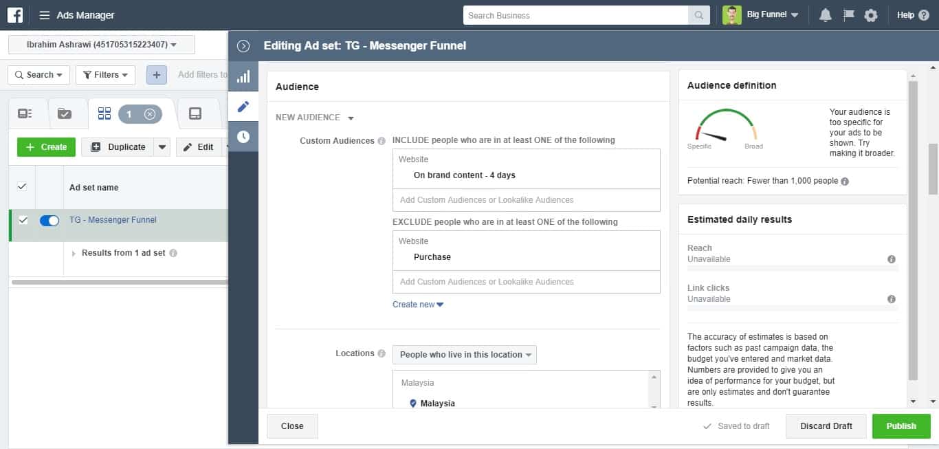The width and height of the screenshot is (939, 449).
Task: Click the Facebook logo icon
Action: pos(15,15)
